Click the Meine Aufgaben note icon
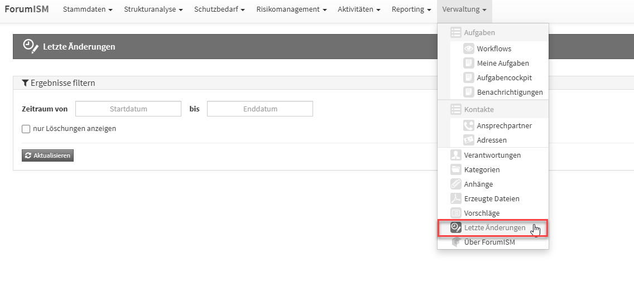634x287 pixels. tap(469, 63)
